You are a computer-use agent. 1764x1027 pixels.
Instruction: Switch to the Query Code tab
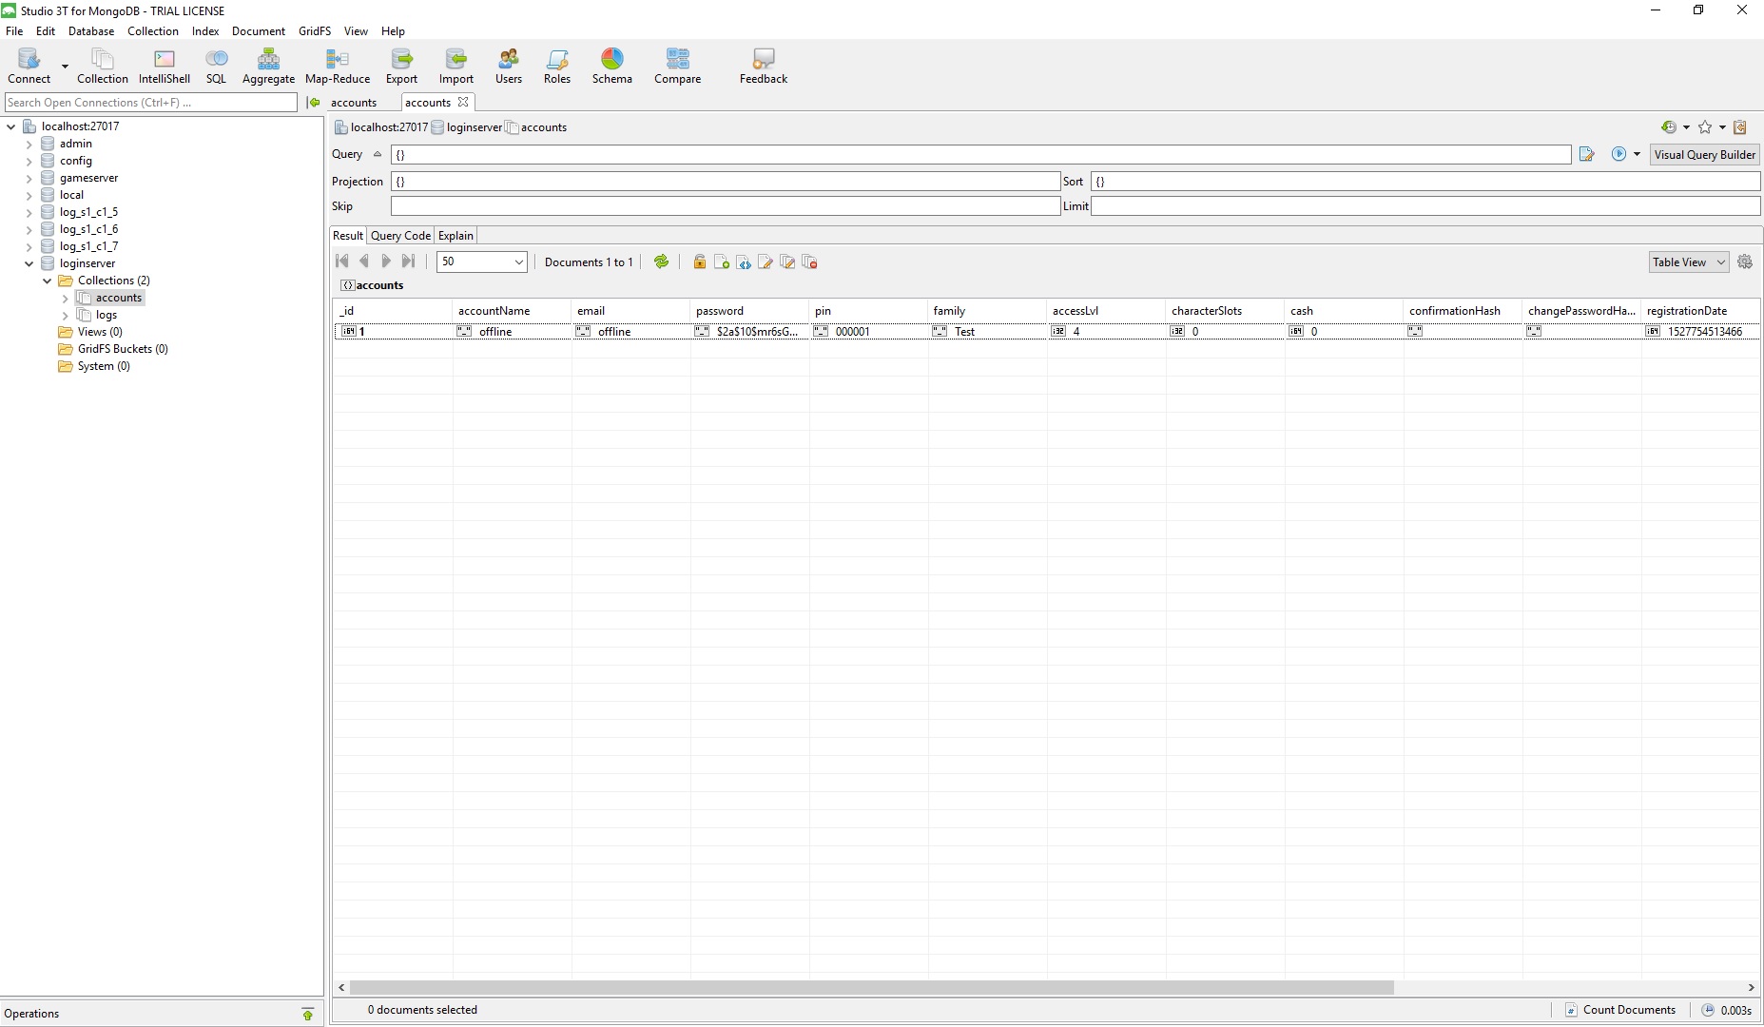tap(400, 236)
